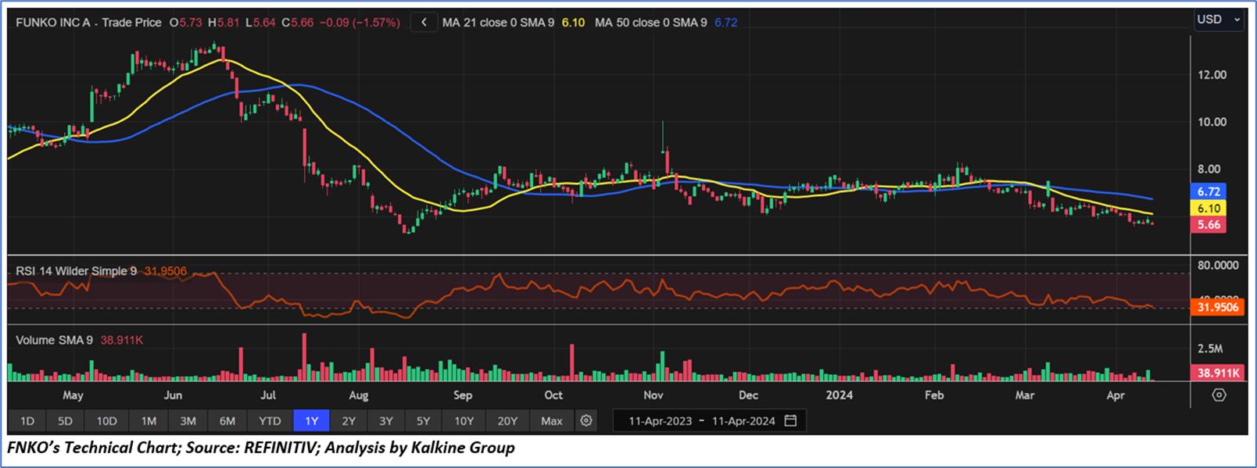Click the Feb label on time axis

(934, 395)
